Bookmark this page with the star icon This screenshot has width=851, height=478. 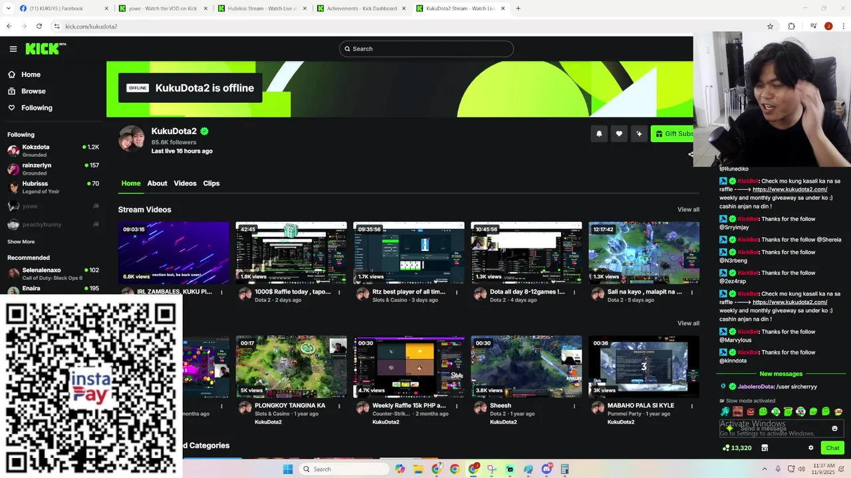pyautogui.click(x=770, y=26)
